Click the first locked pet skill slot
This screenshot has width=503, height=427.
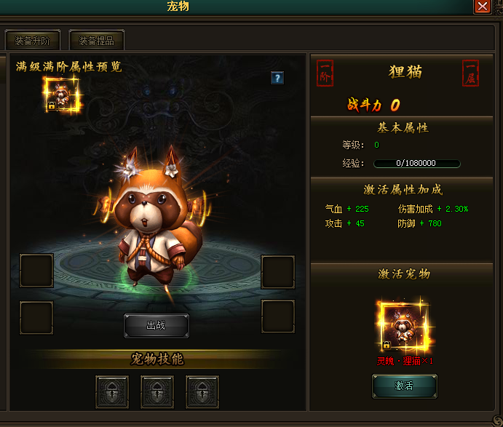112,392
